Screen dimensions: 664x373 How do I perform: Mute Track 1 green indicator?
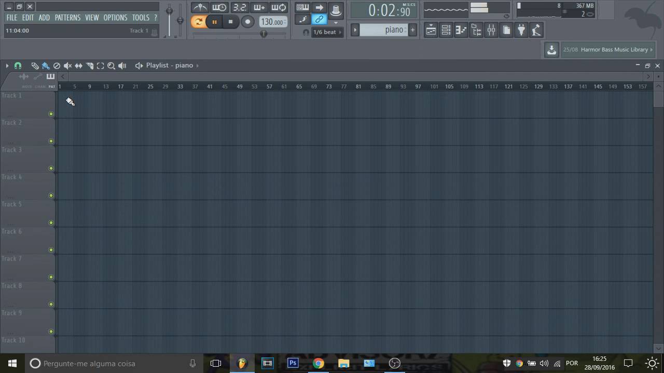tap(51, 114)
